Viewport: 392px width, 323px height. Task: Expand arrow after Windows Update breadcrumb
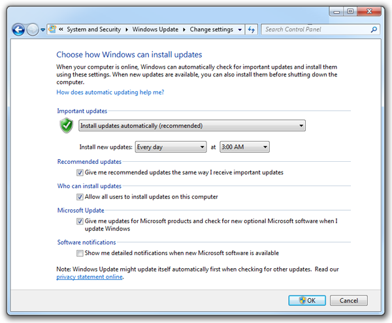tap(184, 30)
